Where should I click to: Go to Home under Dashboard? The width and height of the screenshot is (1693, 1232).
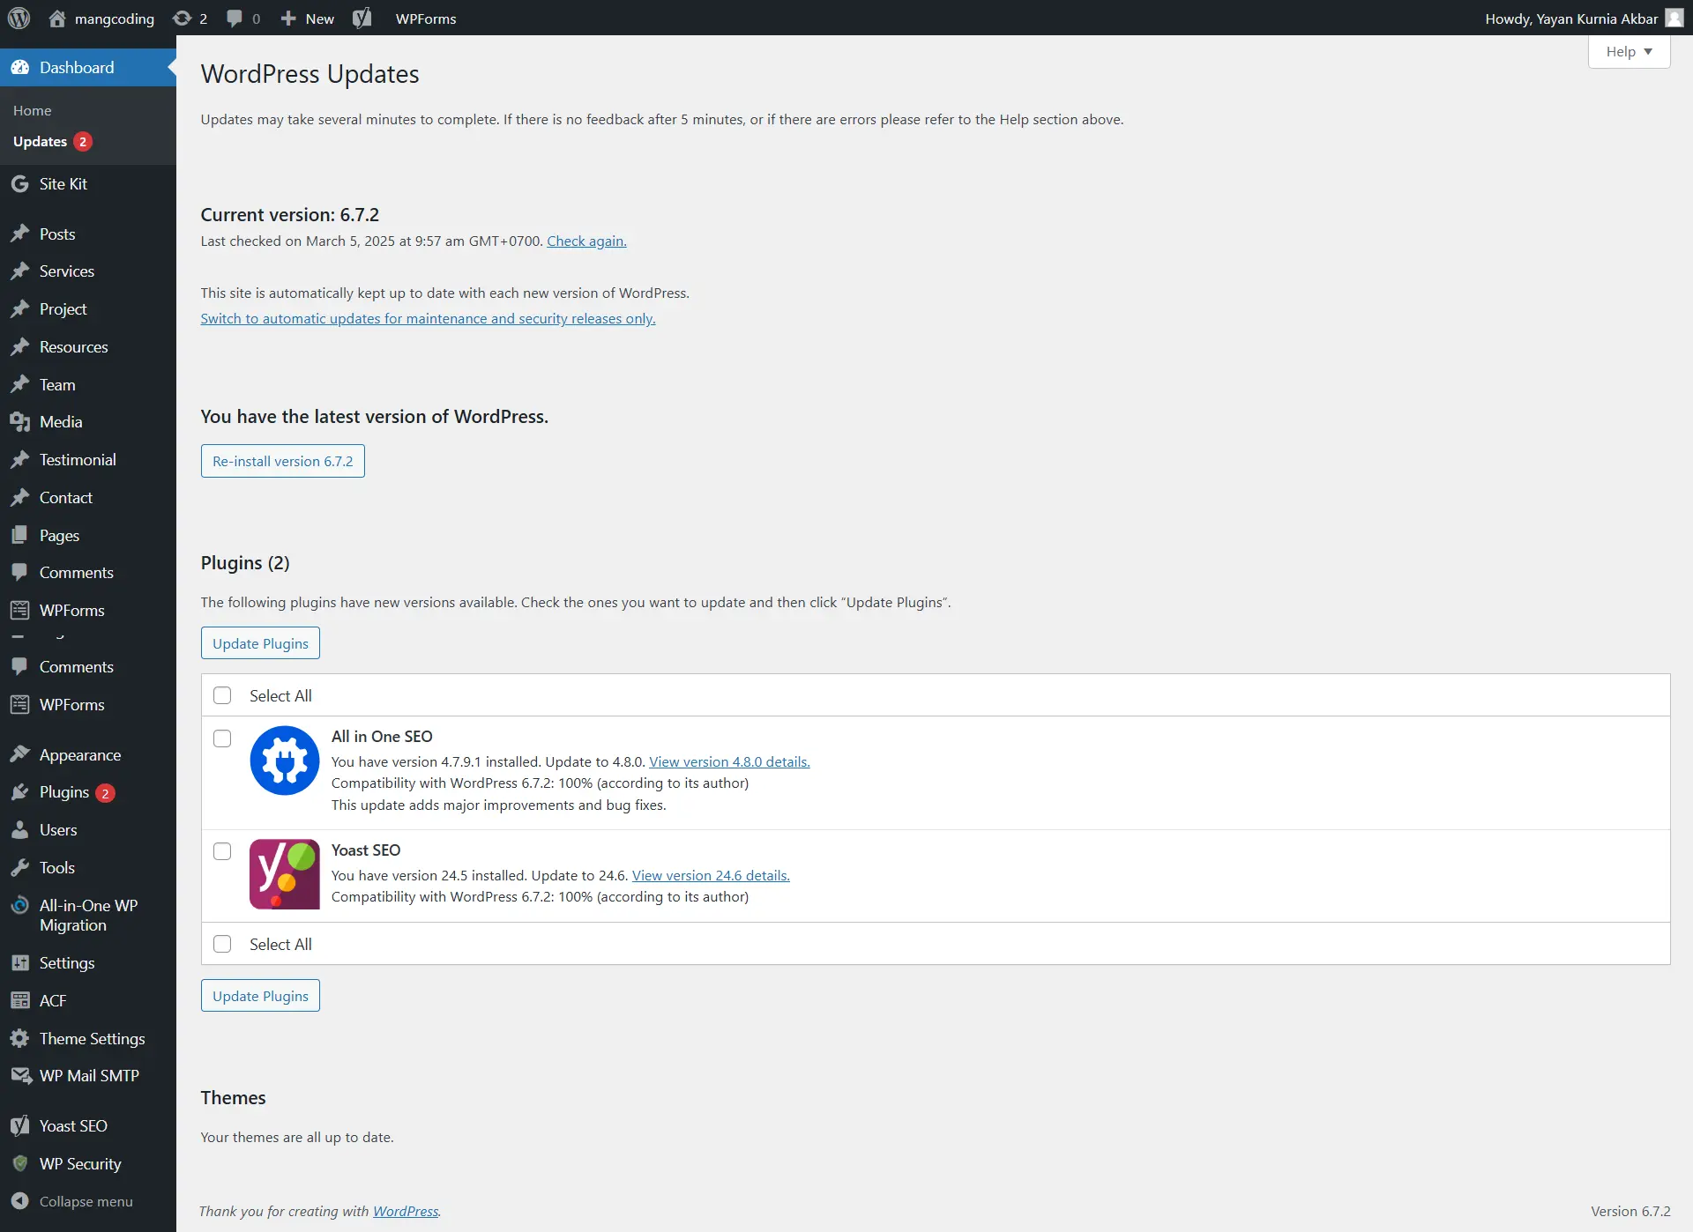[x=33, y=111]
